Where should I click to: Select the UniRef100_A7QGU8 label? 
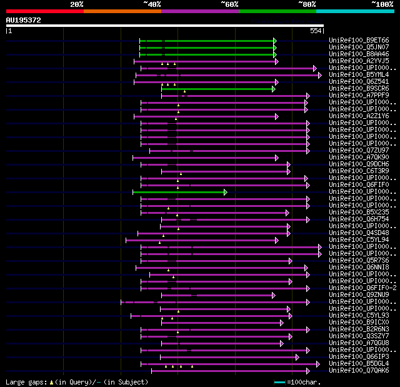tap(359, 343)
